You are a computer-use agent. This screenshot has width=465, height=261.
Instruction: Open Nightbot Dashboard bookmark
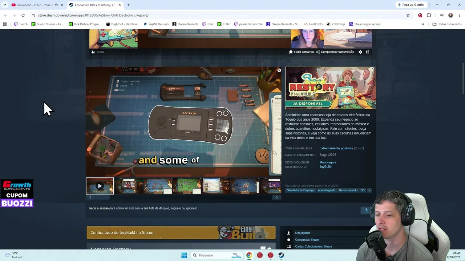pos(122,24)
